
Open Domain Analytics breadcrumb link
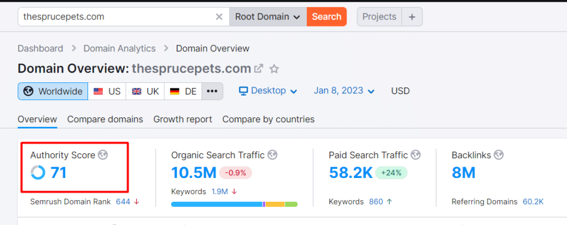120,49
